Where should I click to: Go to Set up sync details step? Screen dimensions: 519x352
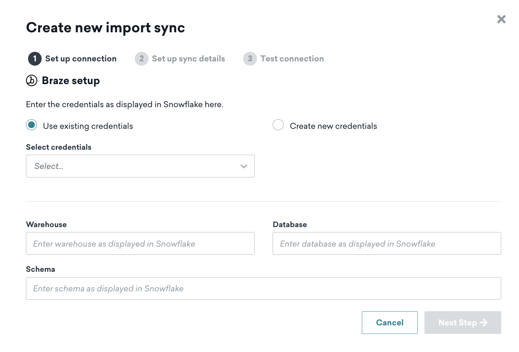click(x=188, y=59)
